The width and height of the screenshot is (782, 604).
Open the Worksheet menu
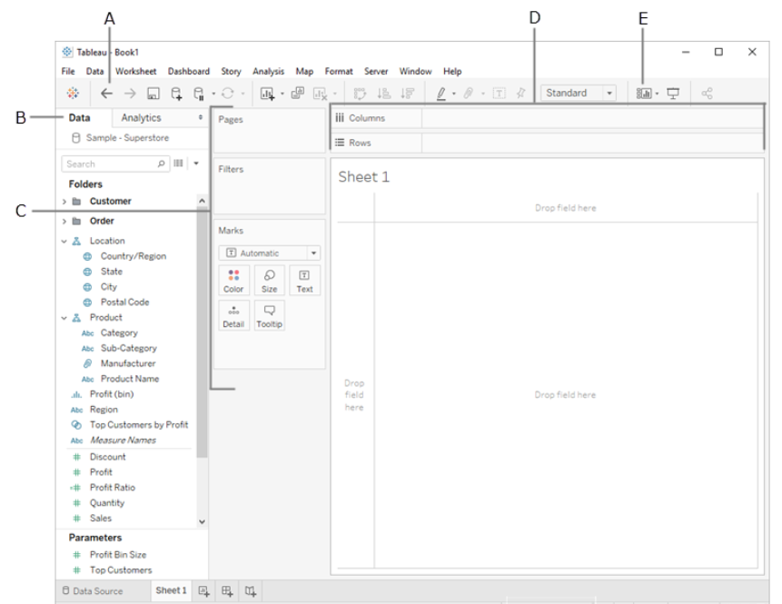click(x=135, y=72)
